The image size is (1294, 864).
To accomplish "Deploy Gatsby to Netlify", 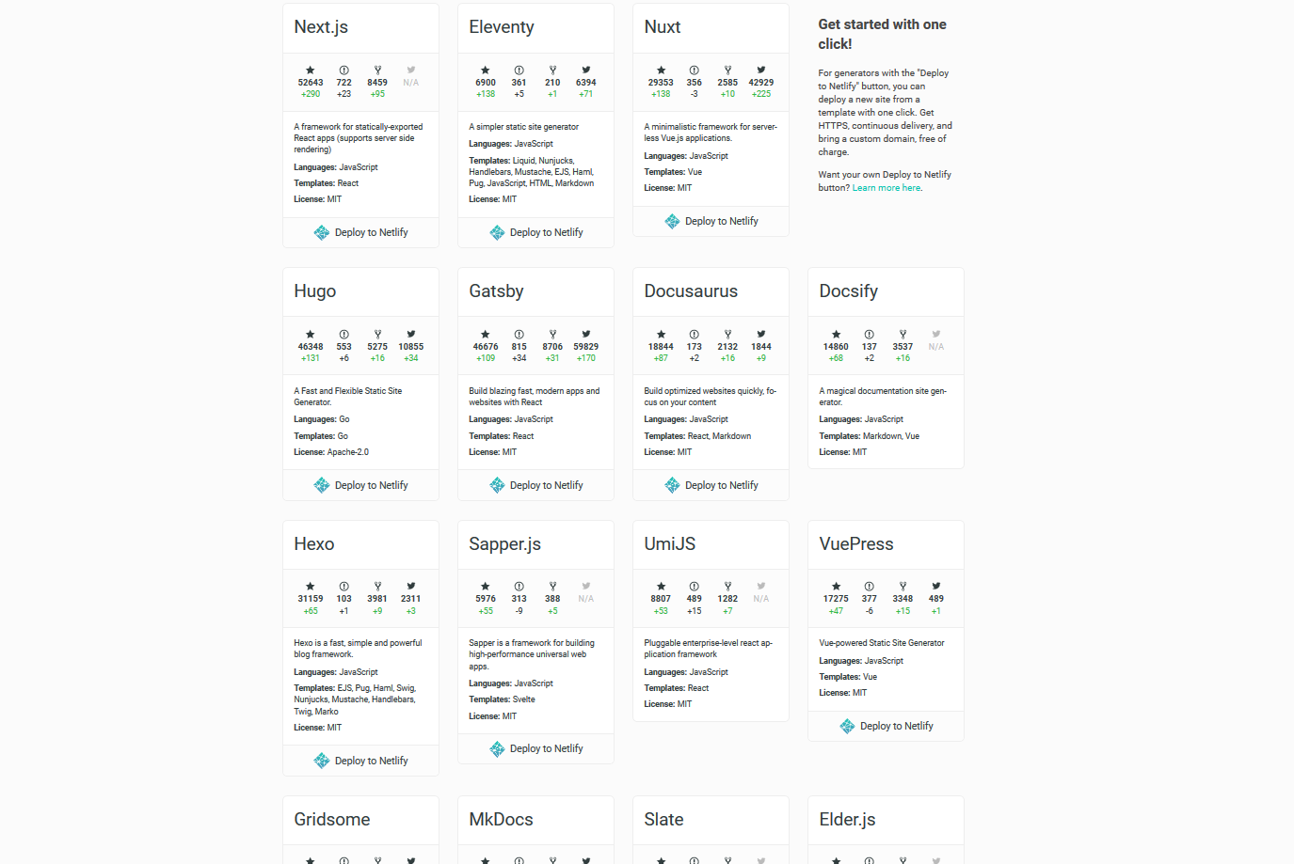I will pyautogui.click(x=536, y=485).
